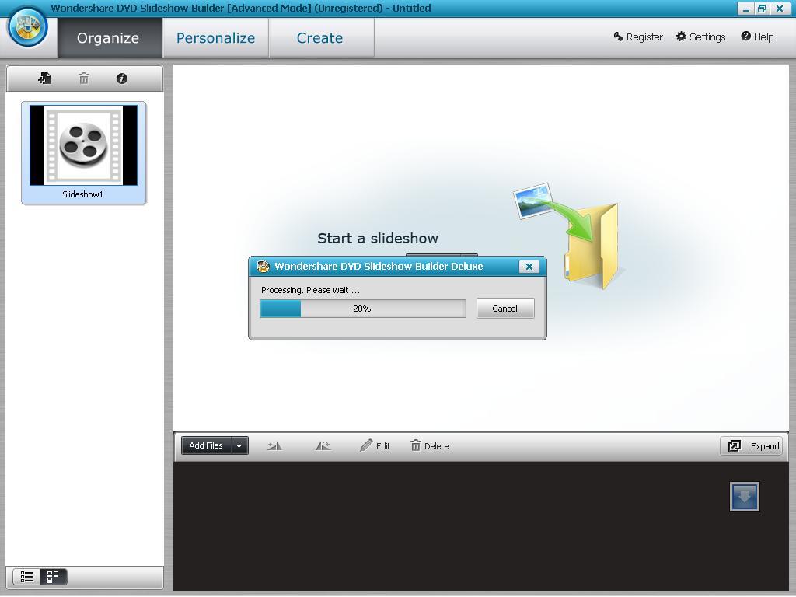Switch to the Personalize tab
The width and height of the screenshot is (796, 597).
coord(215,37)
